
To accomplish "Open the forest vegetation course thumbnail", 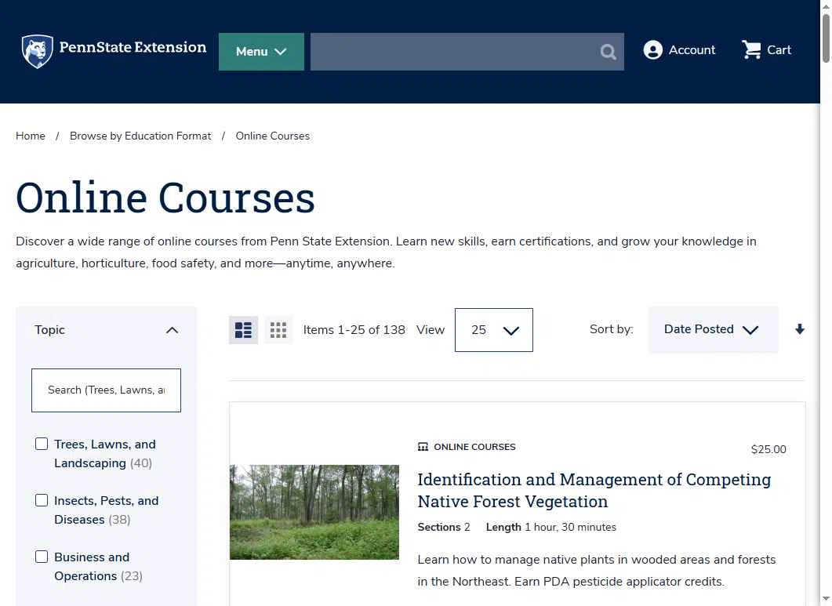I will [314, 512].
